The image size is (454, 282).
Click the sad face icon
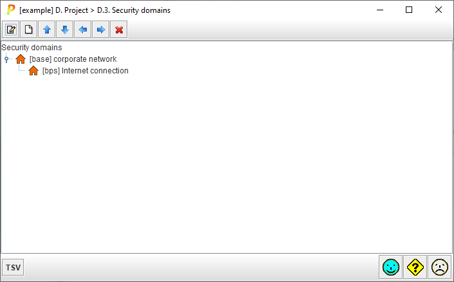pyautogui.click(x=440, y=267)
